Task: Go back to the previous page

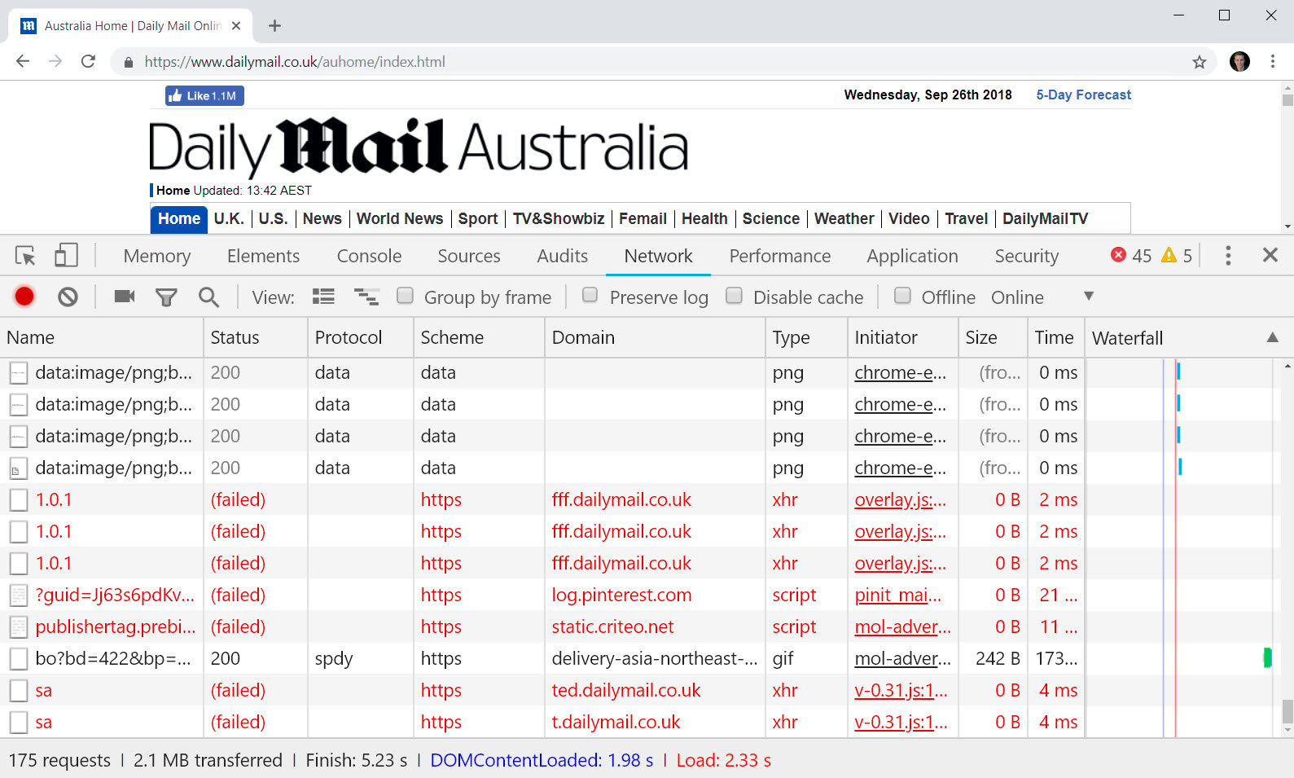Action: 23,61
